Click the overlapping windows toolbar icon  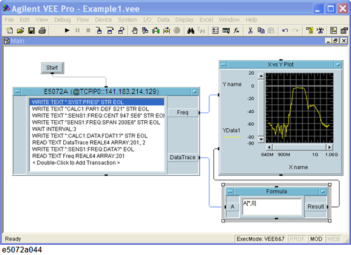tap(146, 31)
